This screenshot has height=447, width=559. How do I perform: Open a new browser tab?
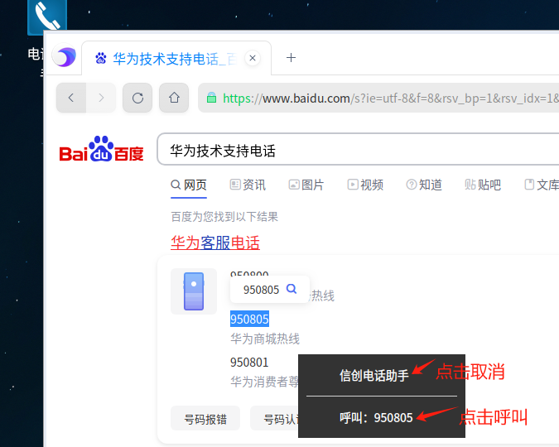click(x=291, y=58)
